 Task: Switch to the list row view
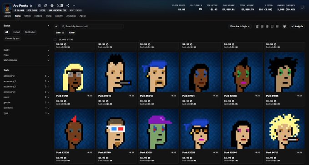[x=272, y=26]
